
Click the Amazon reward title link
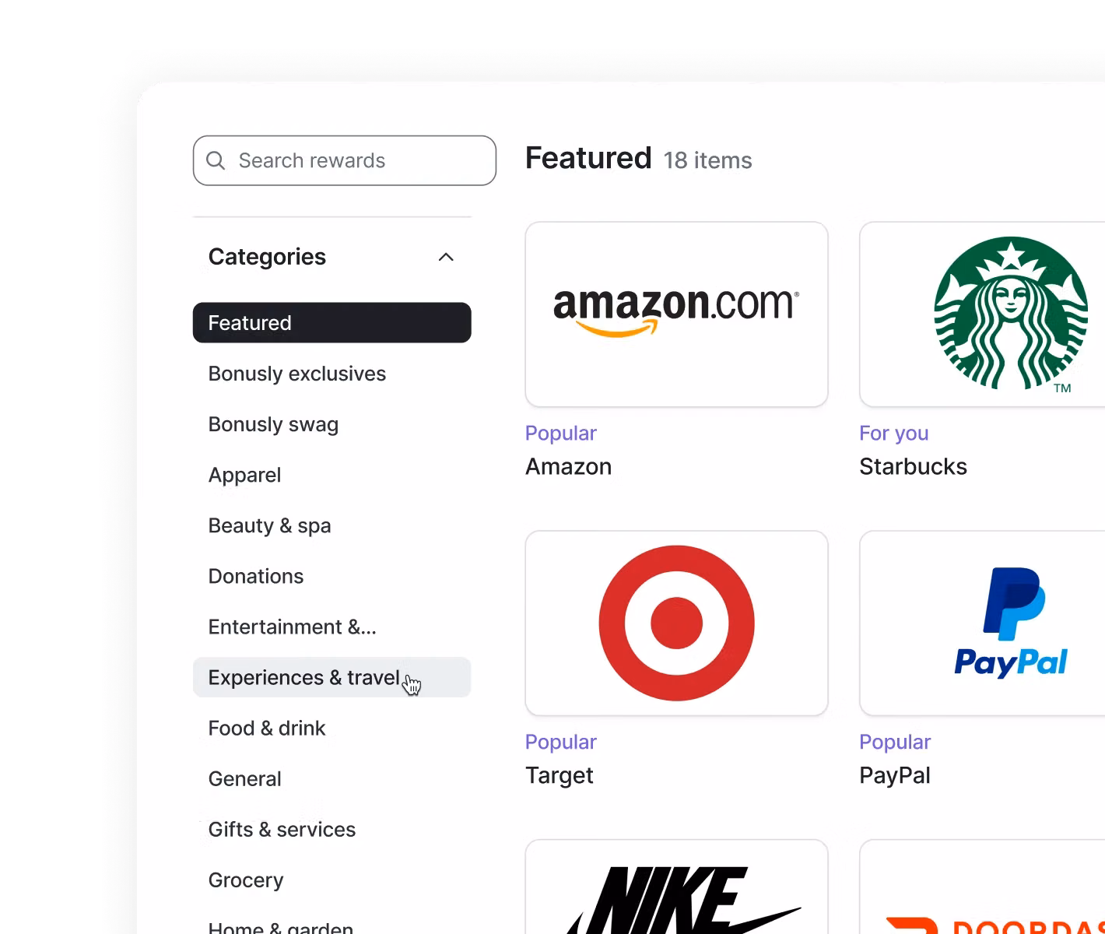pyautogui.click(x=568, y=466)
